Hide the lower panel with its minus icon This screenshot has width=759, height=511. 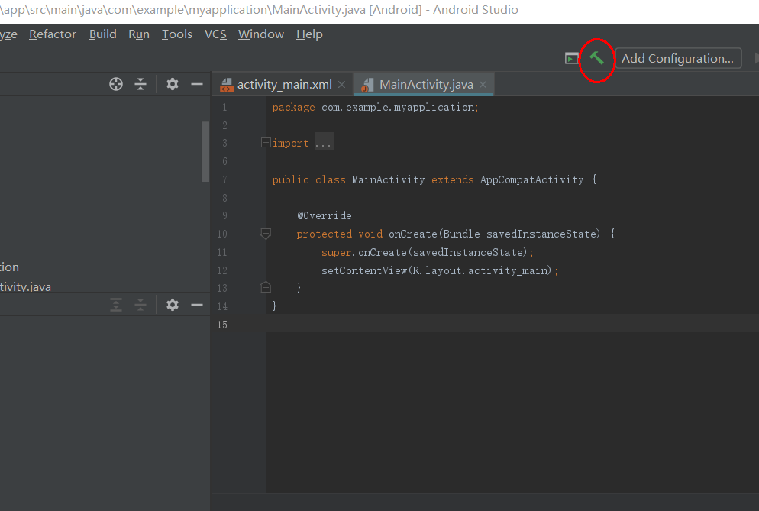196,305
